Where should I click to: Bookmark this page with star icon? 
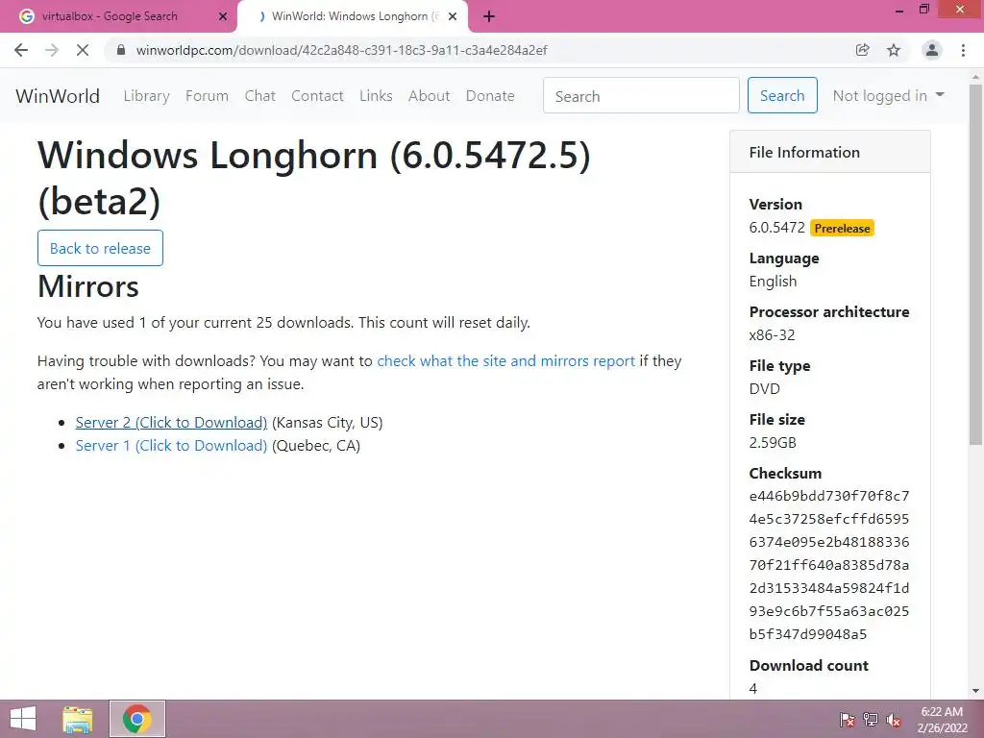tap(894, 50)
